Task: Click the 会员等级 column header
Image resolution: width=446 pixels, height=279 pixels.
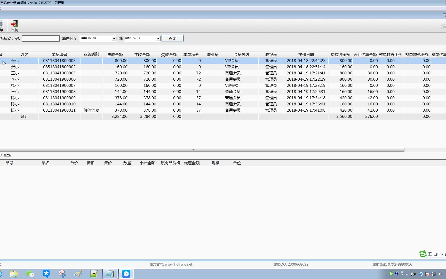Action: click(x=242, y=55)
